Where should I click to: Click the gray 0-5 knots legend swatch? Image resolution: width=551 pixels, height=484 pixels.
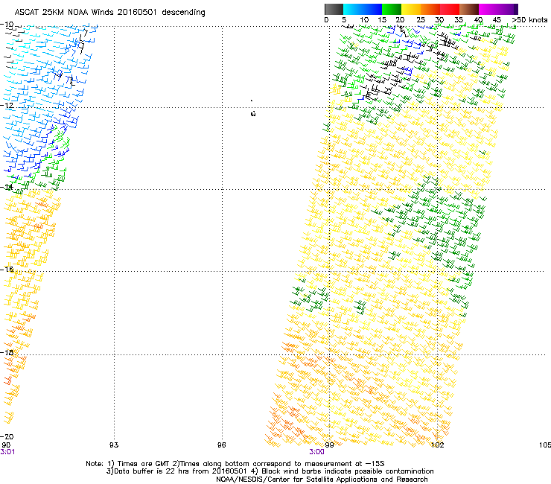(x=334, y=9)
